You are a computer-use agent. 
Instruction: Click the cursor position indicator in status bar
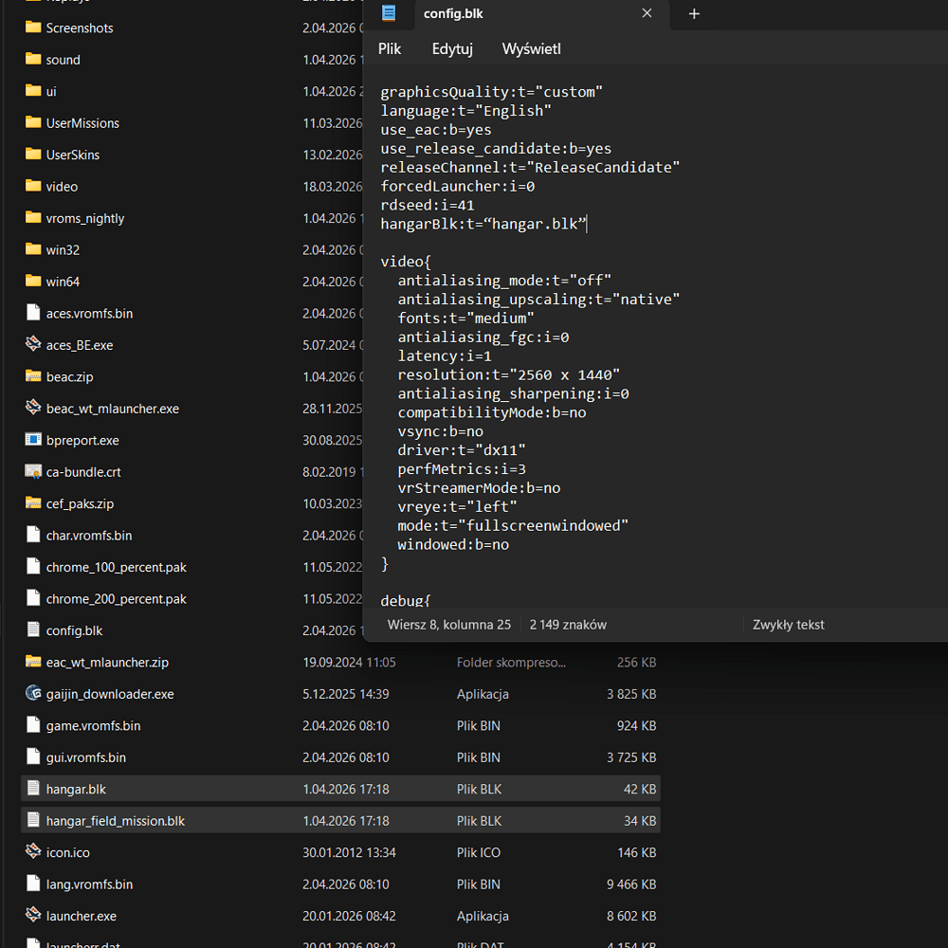tap(448, 625)
